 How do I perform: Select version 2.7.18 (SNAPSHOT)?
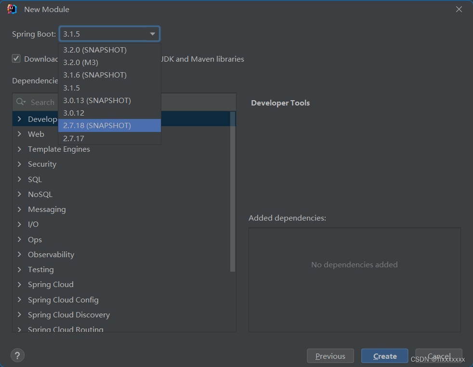(x=109, y=125)
